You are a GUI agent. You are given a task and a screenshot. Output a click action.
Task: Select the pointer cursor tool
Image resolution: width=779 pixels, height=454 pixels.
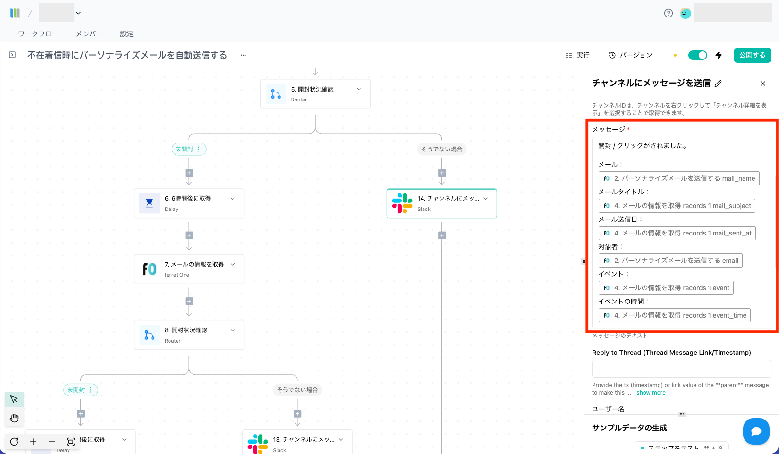14,399
